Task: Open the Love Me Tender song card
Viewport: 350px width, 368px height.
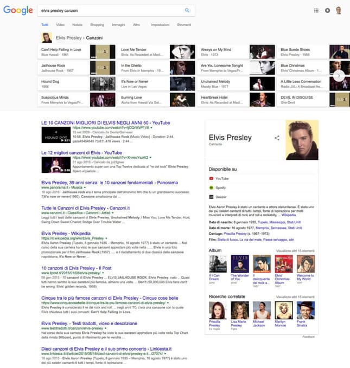Action: coord(156,52)
